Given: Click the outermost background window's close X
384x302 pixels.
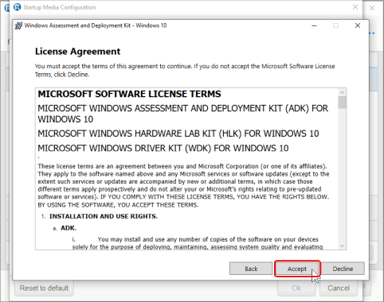Looking at the screenshot, I should [372, 8].
